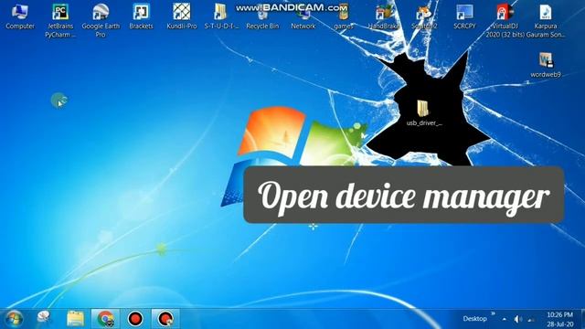Select the usb_driver folder on desktop
585x329 pixels.
click(x=424, y=112)
